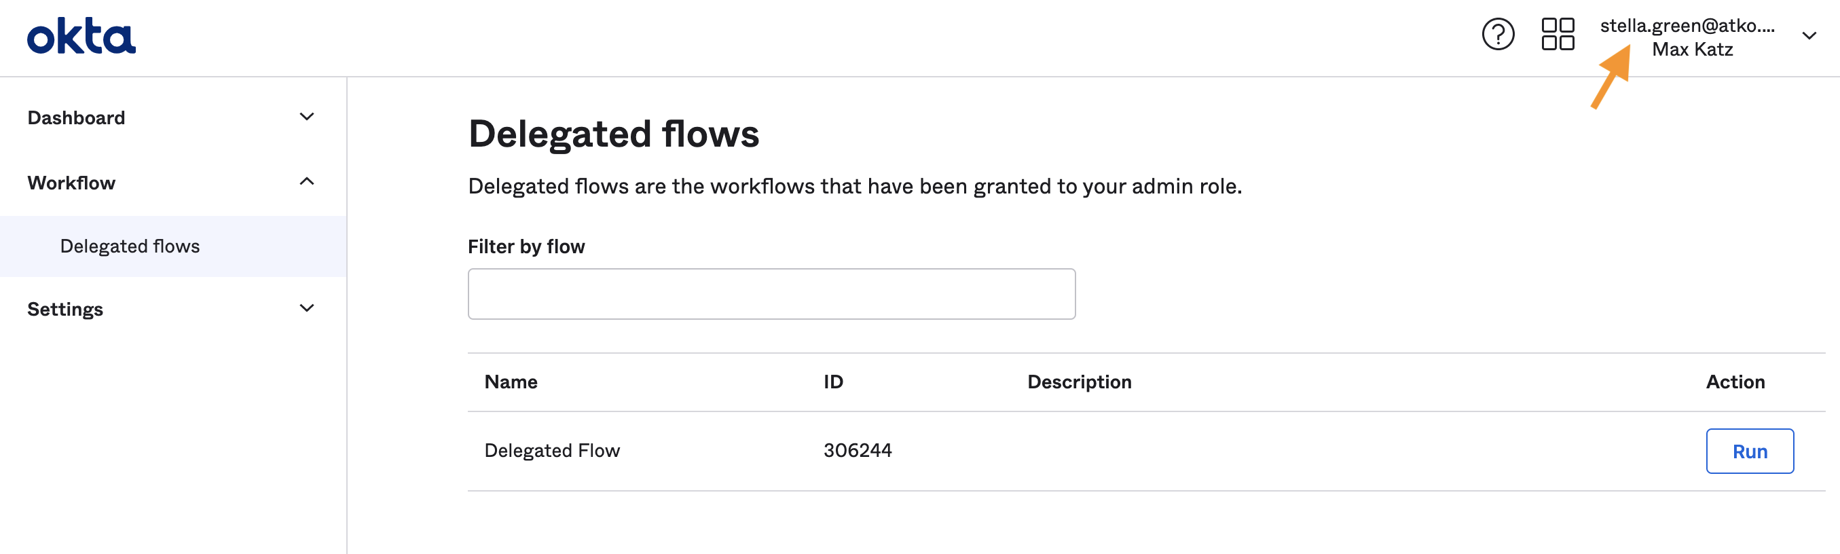
Task: Run the Delegated Flow
Action: [x=1748, y=451]
